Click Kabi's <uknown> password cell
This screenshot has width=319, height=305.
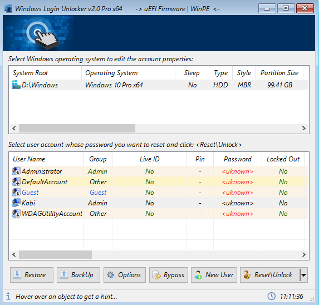point(238,203)
